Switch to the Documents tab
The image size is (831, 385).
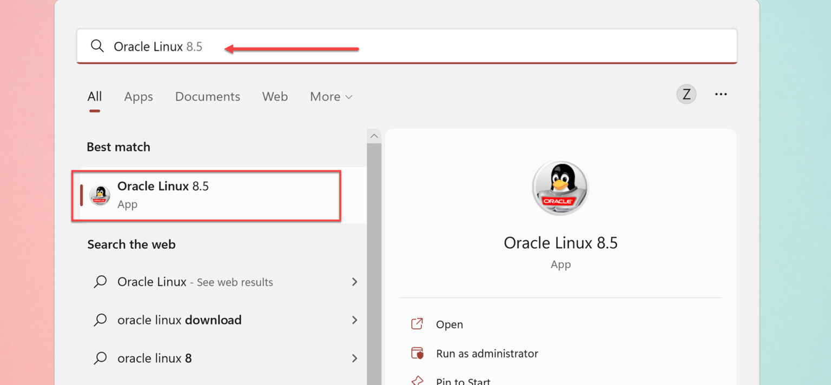(x=207, y=96)
